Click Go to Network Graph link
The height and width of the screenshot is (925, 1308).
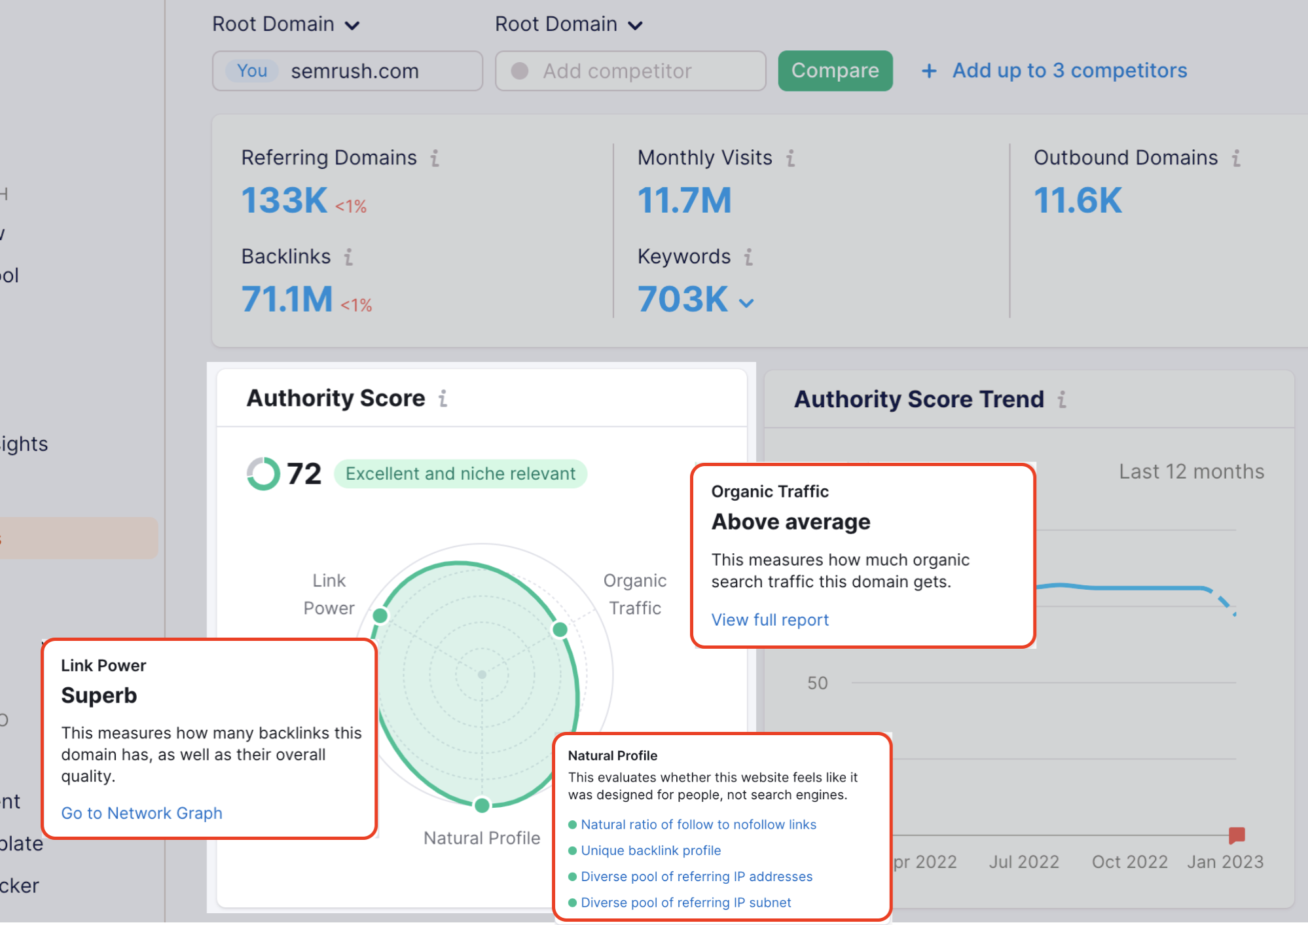142,812
